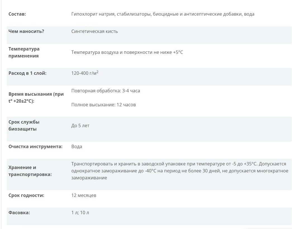Click the "Хранение и транспортировка:" label
The image size is (292, 229).
(30, 171)
